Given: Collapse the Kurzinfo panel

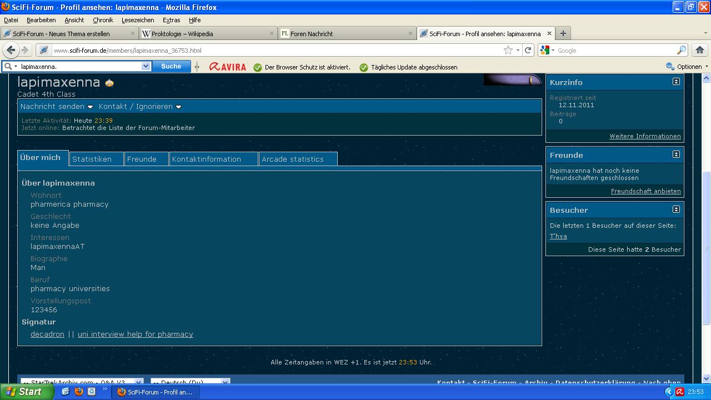Looking at the screenshot, I should [676, 82].
